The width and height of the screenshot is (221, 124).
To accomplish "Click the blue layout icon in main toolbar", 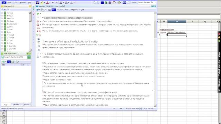I will pos(102,2).
